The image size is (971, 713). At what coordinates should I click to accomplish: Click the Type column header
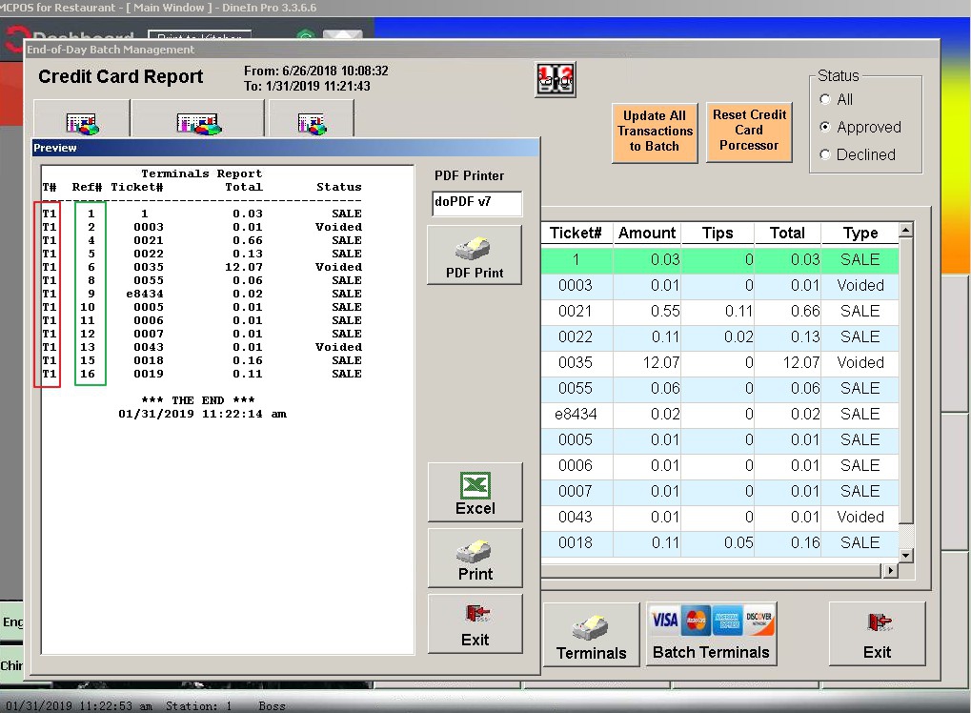(860, 233)
